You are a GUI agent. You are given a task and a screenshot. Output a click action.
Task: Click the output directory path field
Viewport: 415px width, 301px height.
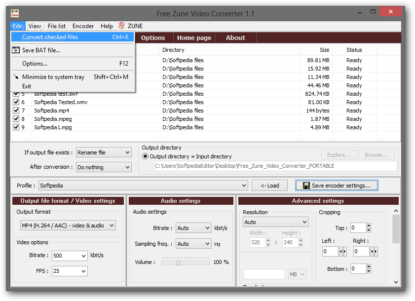tap(275, 166)
